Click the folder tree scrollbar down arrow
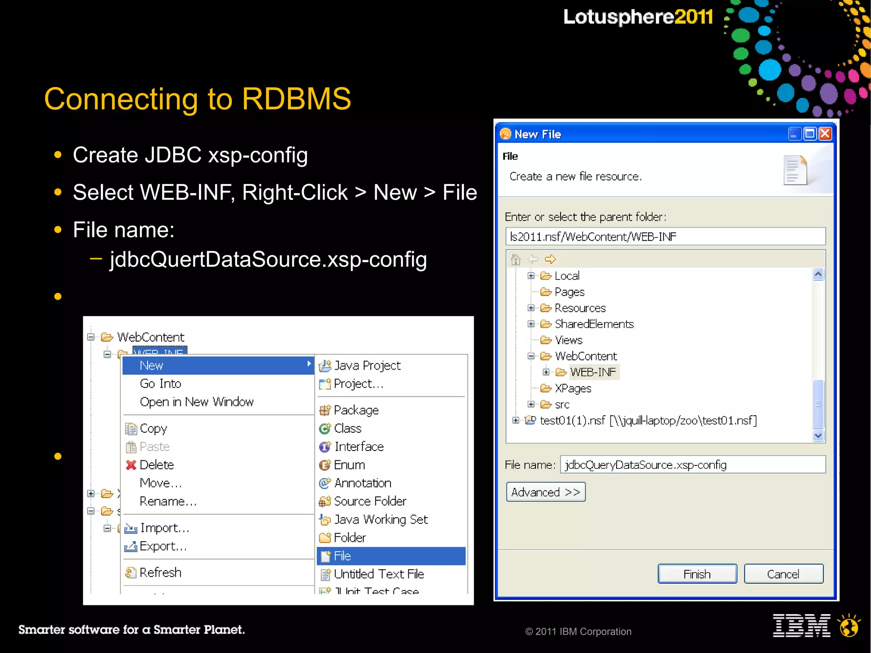871x653 pixels. pyautogui.click(x=818, y=436)
